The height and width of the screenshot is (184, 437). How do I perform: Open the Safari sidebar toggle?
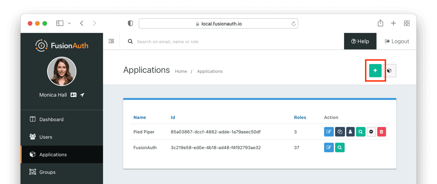tap(60, 23)
